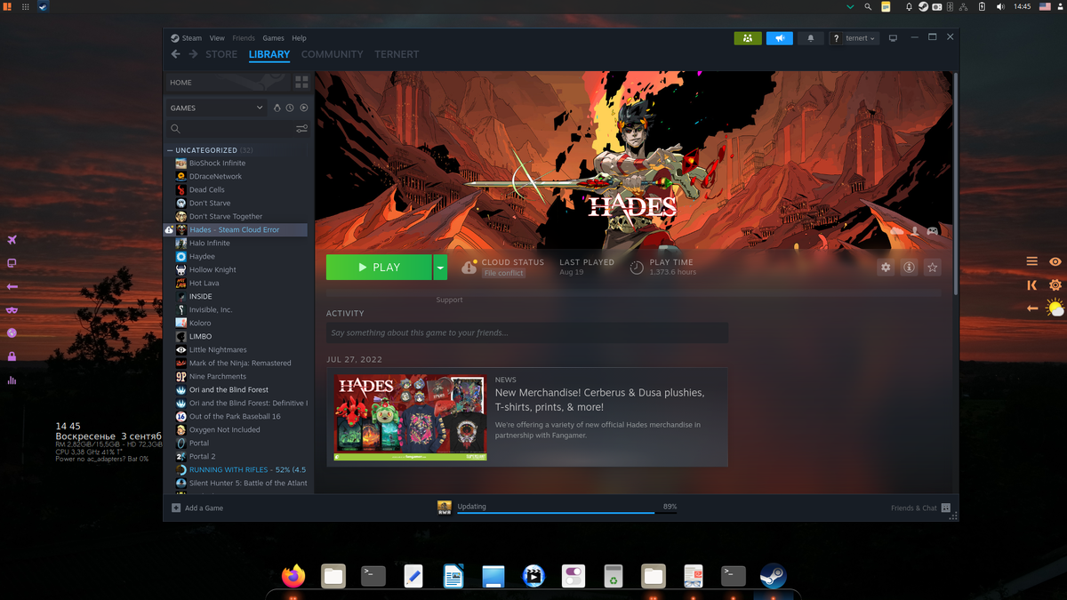Viewport: 1067px width, 600px height.
Task: Open Friends & Chat icon at bottom right
Action: click(946, 508)
